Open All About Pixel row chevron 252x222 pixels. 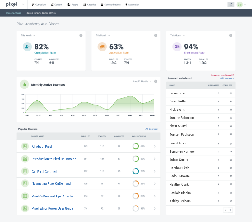[x=155, y=146]
